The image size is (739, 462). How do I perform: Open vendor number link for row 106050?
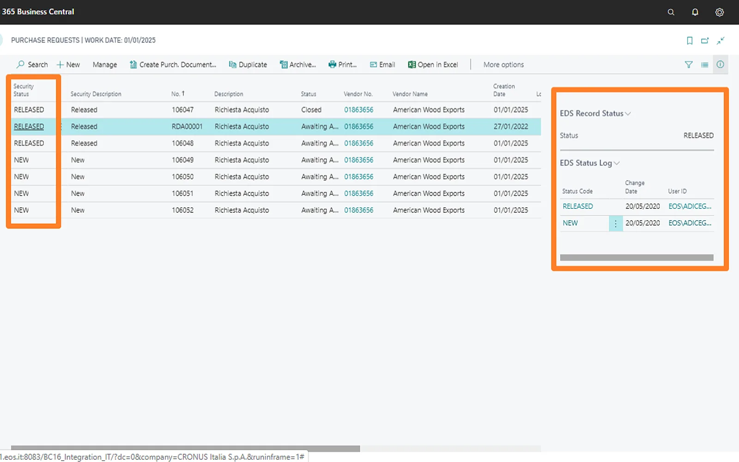358,177
